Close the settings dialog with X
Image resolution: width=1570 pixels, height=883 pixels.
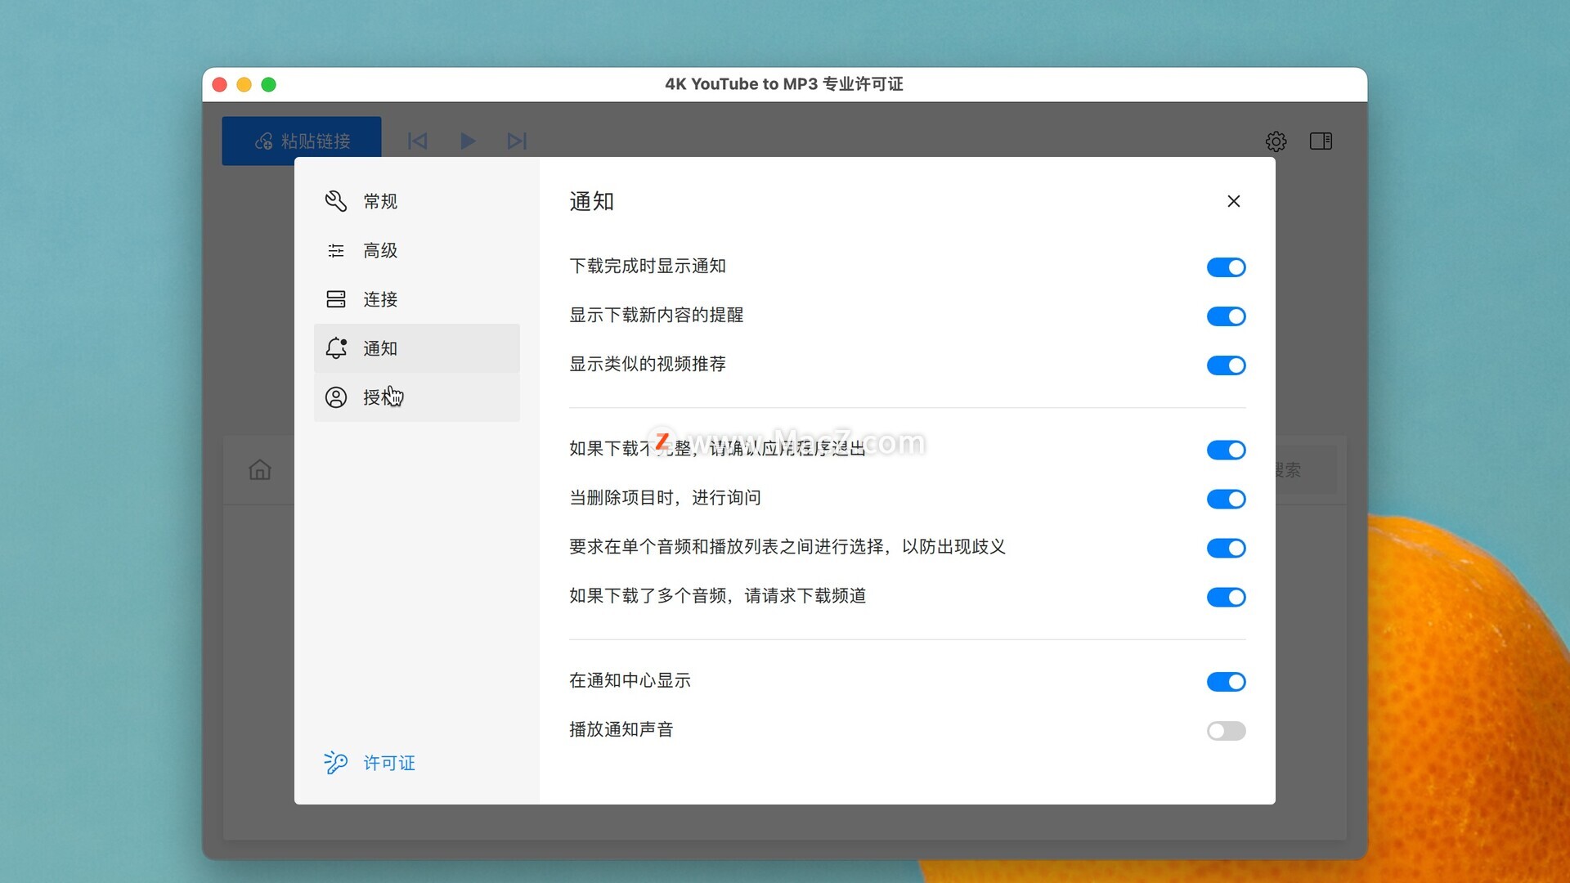tap(1234, 201)
